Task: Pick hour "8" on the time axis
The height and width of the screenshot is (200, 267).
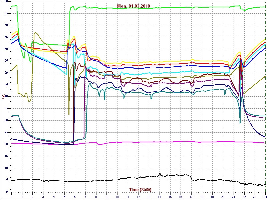Action: [96, 197]
